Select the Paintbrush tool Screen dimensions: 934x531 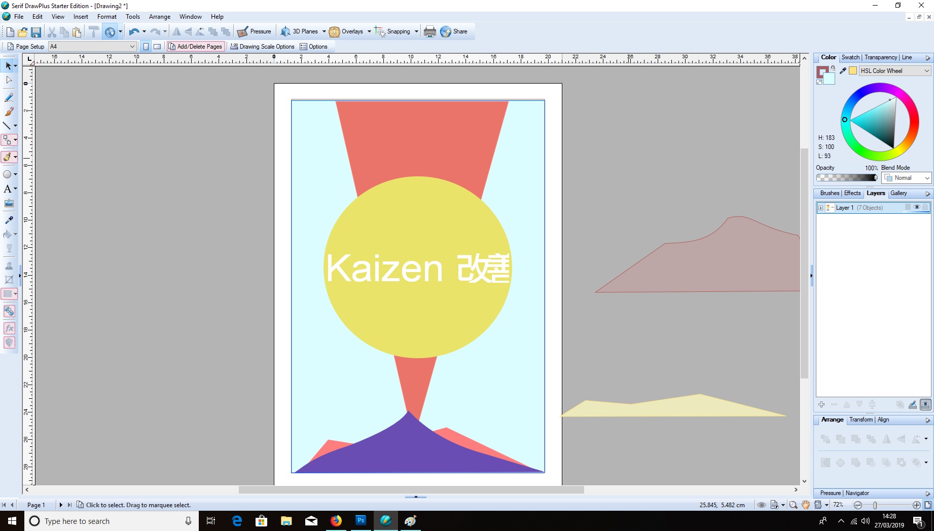[9, 111]
